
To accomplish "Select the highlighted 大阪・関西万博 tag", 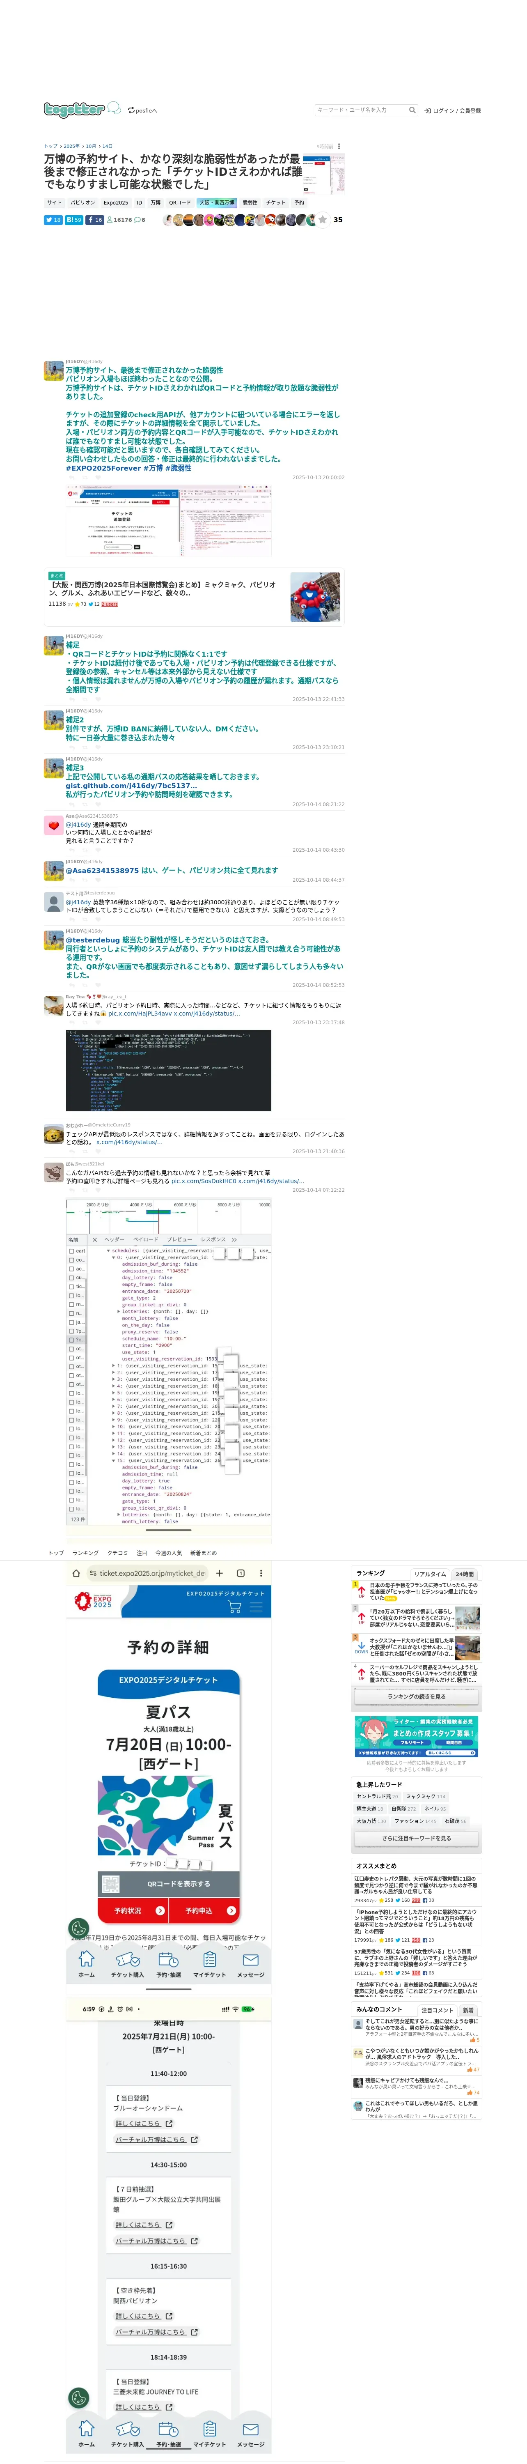I will click(x=216, y=203).
